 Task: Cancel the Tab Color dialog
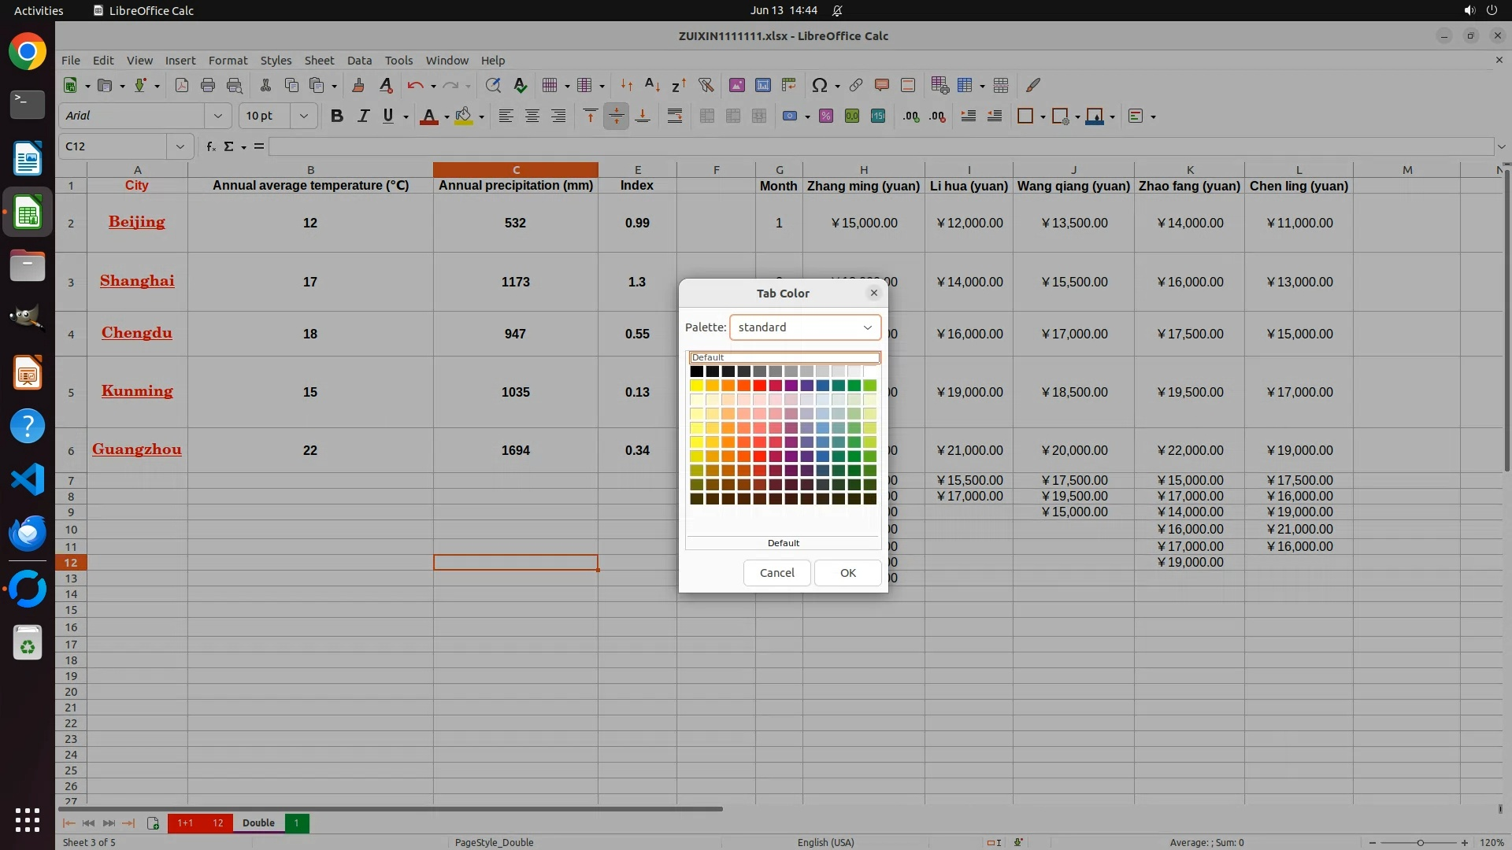pyautogui.click(x=776, y=573)
